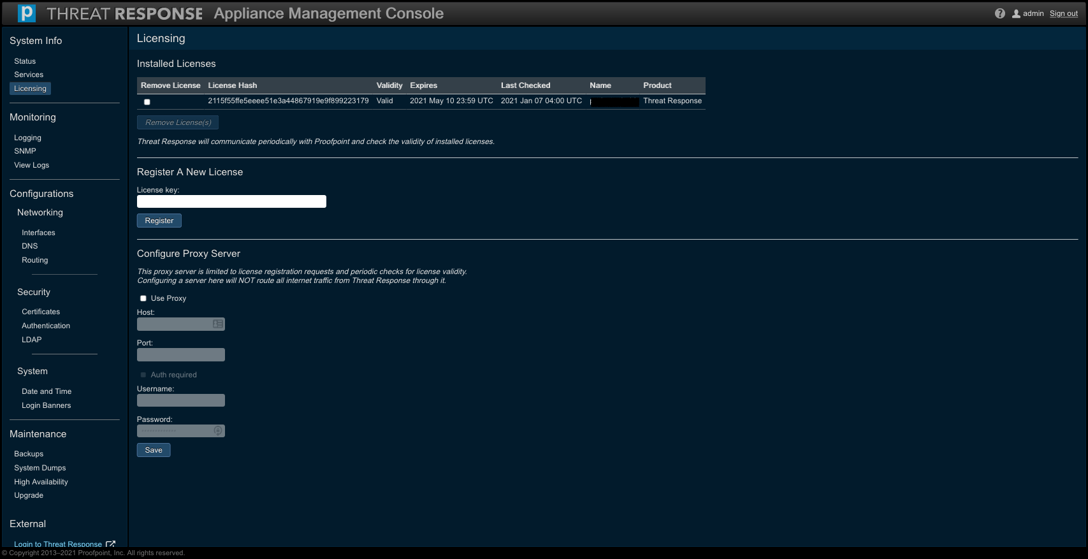Save the proxy server configuration
The image size is (1088, 559).
click(154, 450)
